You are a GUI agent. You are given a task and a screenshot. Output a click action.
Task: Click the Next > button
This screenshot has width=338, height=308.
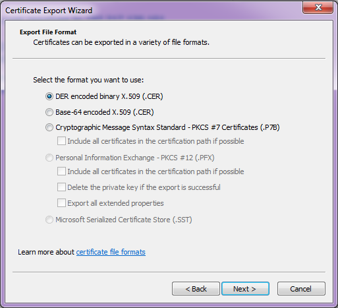tap(245, 289)
